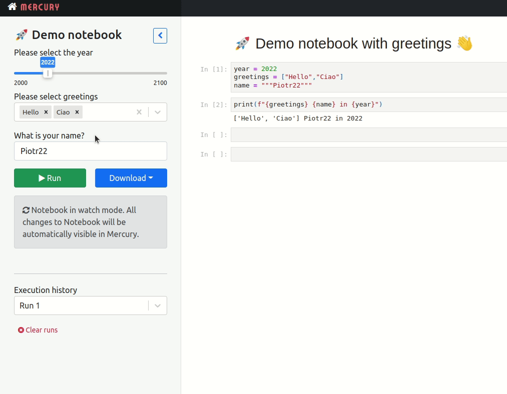Click the first empty notebook cell
Image resolution: width=507 pixels, height=394 pixels.
368,134
